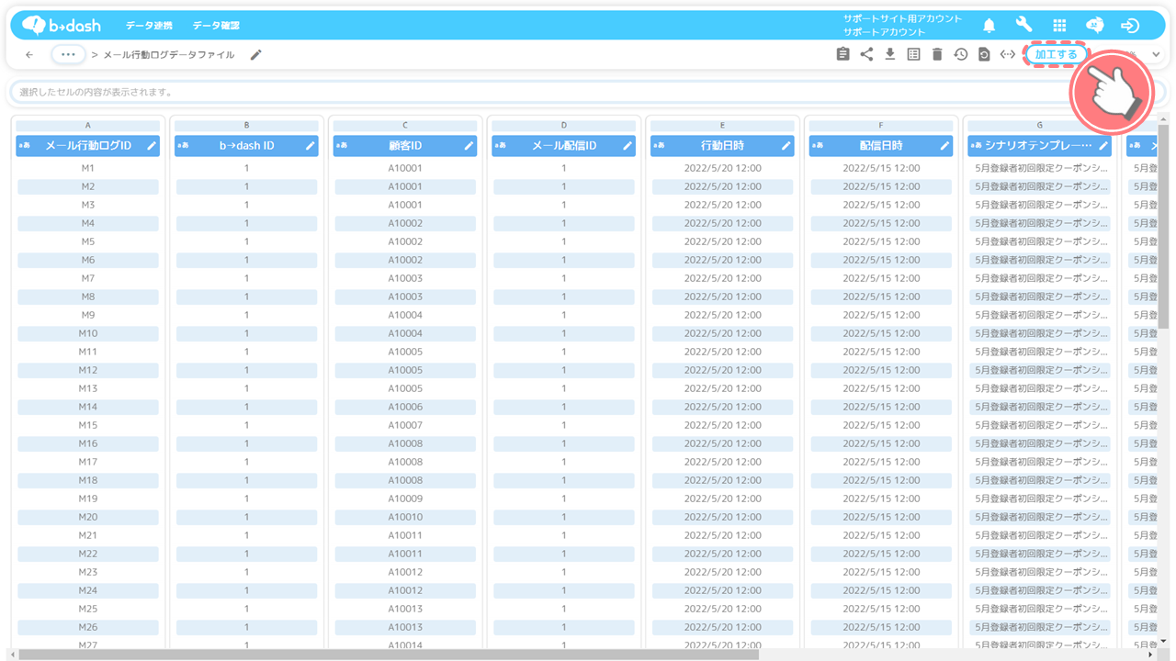Click the logout arrow icon
1176x661 pixels.
tap(1130, 26)
